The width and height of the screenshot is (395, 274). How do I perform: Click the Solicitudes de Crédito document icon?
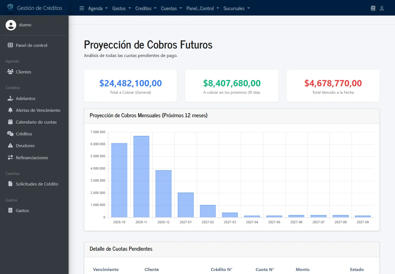(x=10, y=184)
